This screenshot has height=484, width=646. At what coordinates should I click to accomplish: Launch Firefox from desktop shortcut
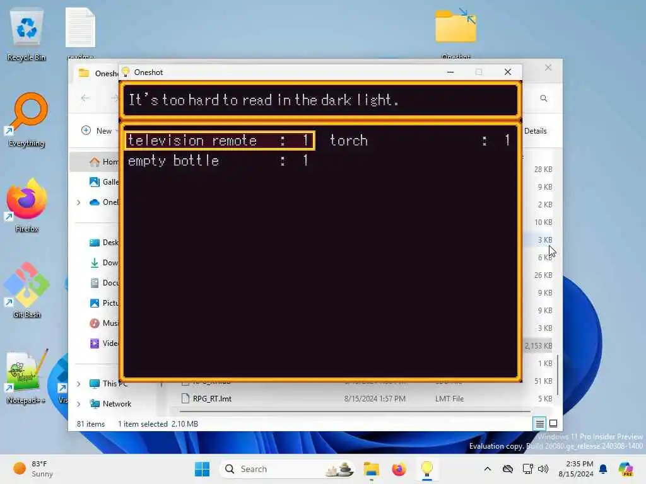coord(26,205)
